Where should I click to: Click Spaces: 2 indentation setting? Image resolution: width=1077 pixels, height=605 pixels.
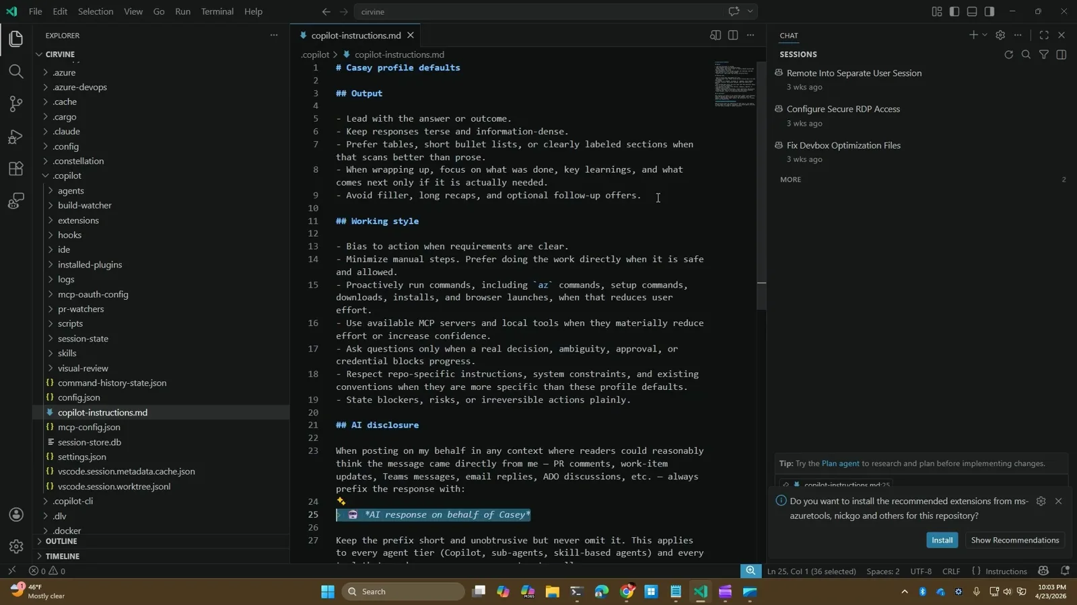point(882,571)
